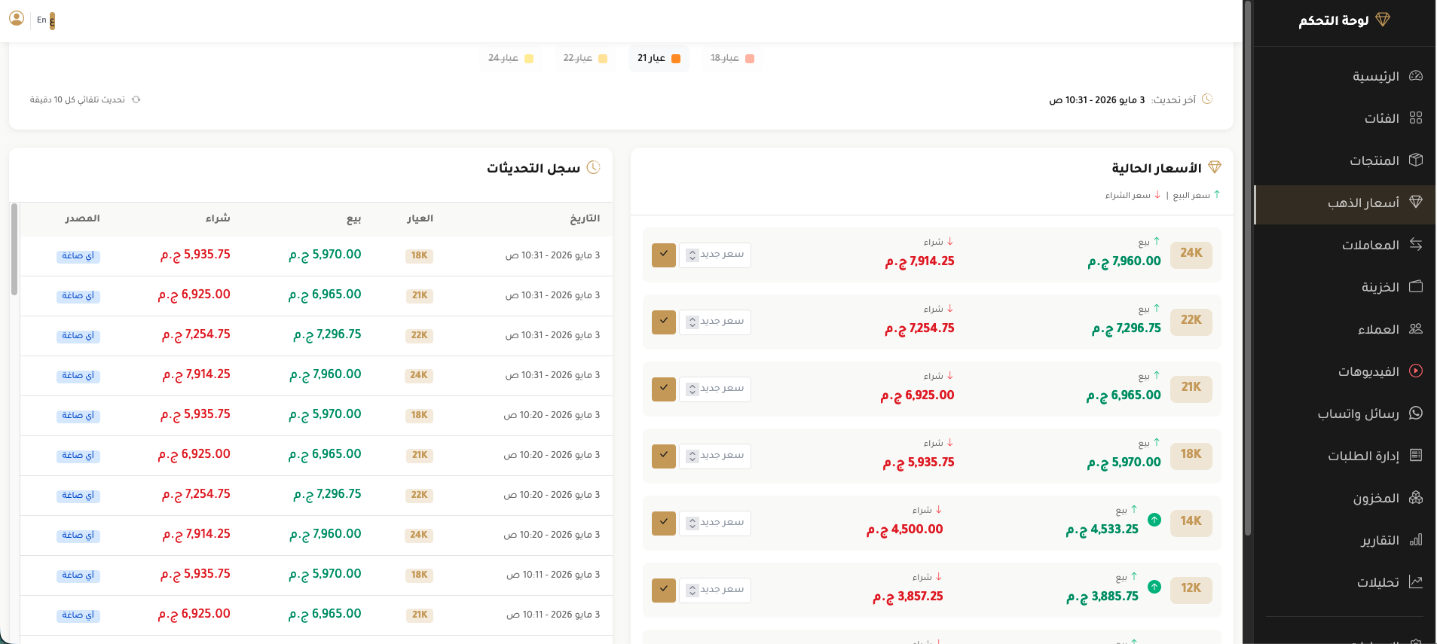The width and height of the screenshot is (1437, 644).
Task: Click the المصدر column header
Action: pos(82,218)
